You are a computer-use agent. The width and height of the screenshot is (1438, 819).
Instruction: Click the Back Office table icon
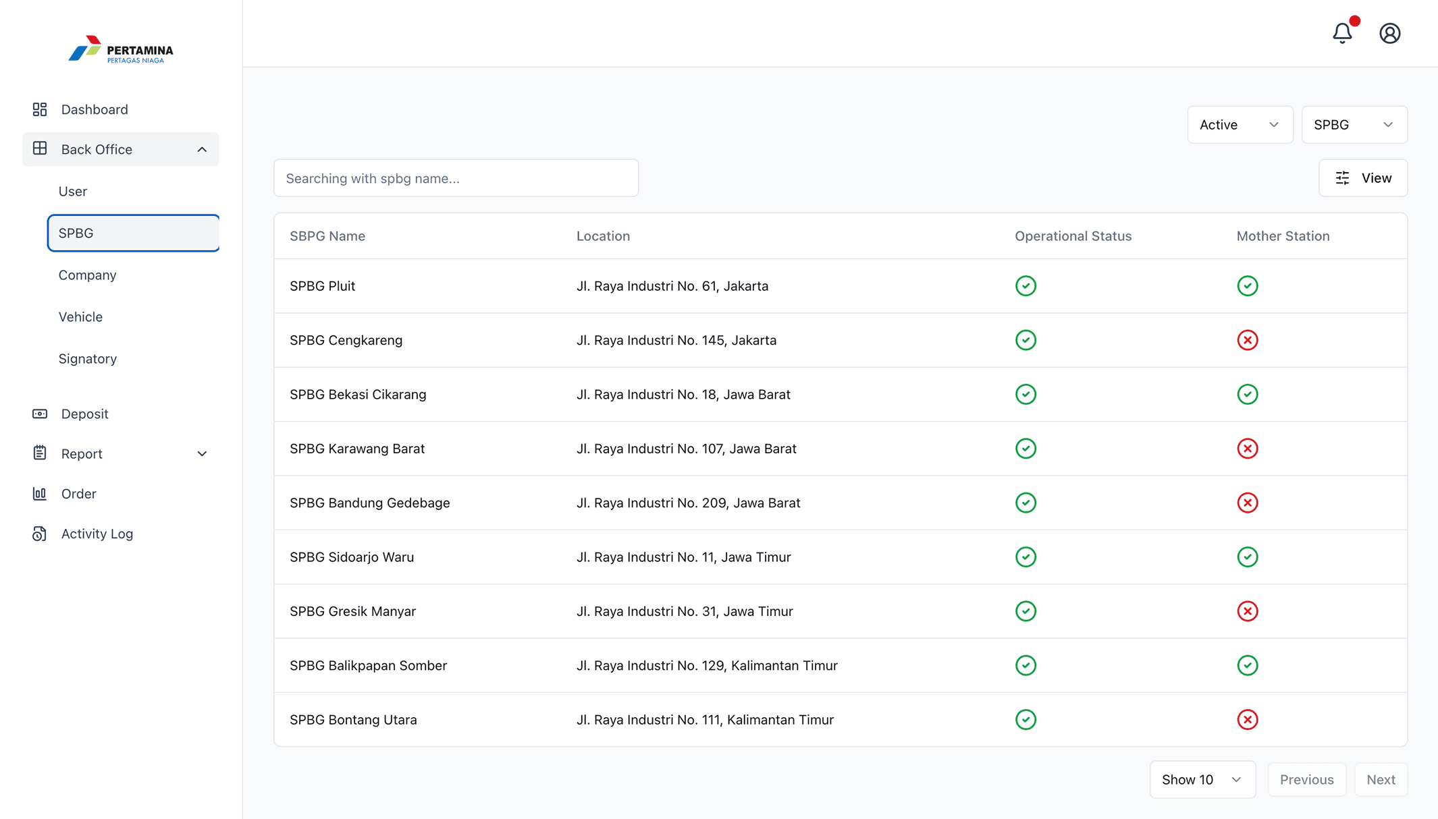[40, 148]
